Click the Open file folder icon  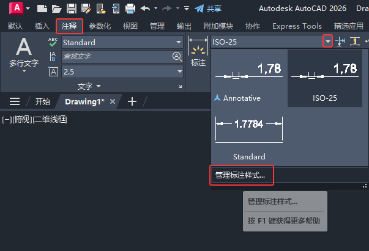pyautogui.click(x=57, y=9)
